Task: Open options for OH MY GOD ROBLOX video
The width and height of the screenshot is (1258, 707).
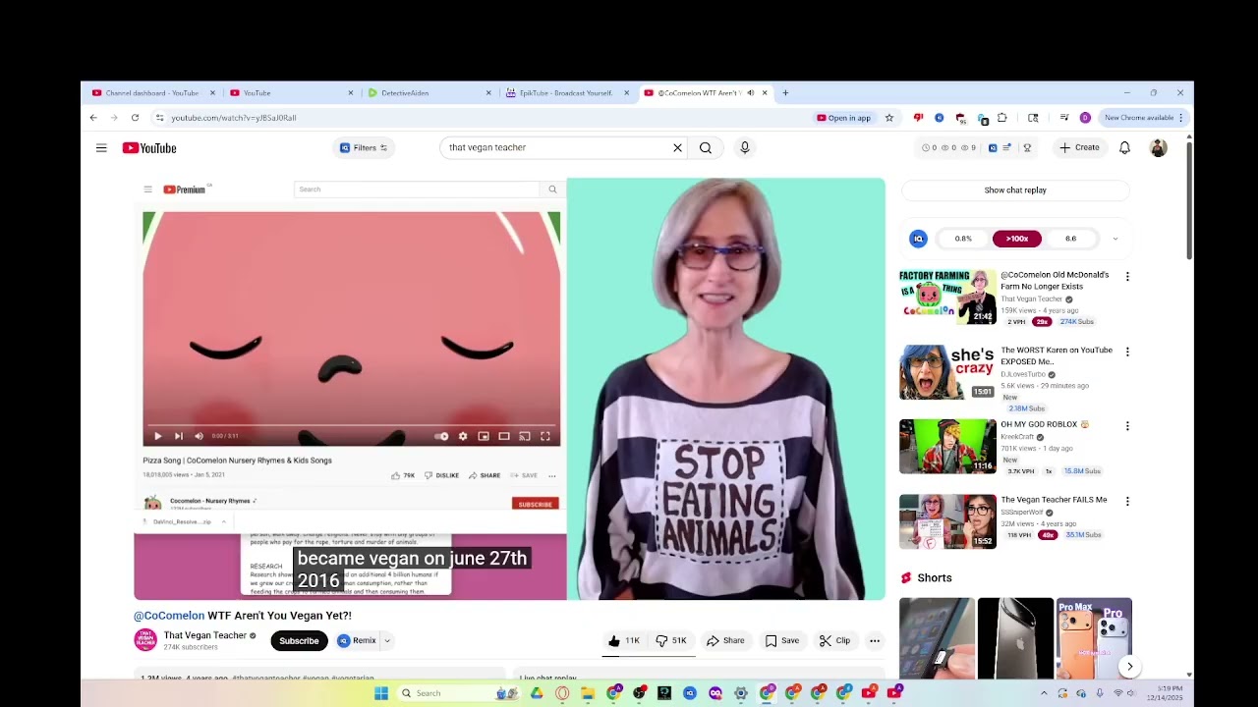Action: tap(1127, 426)
